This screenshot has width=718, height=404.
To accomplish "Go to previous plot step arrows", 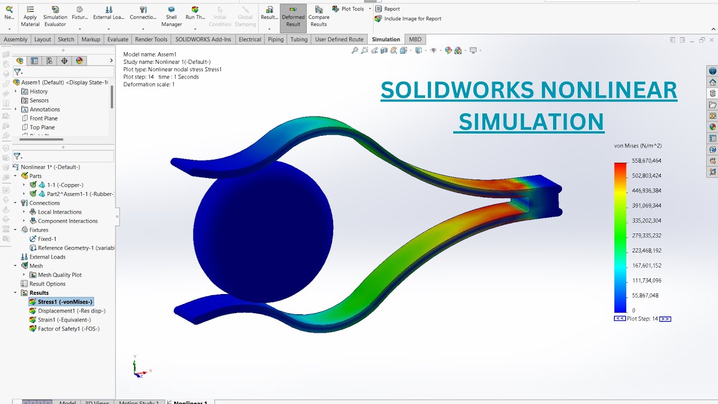I will point(620,319).
